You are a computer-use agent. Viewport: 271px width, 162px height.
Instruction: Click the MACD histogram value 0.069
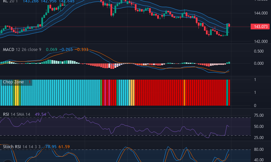pos(51,50)
